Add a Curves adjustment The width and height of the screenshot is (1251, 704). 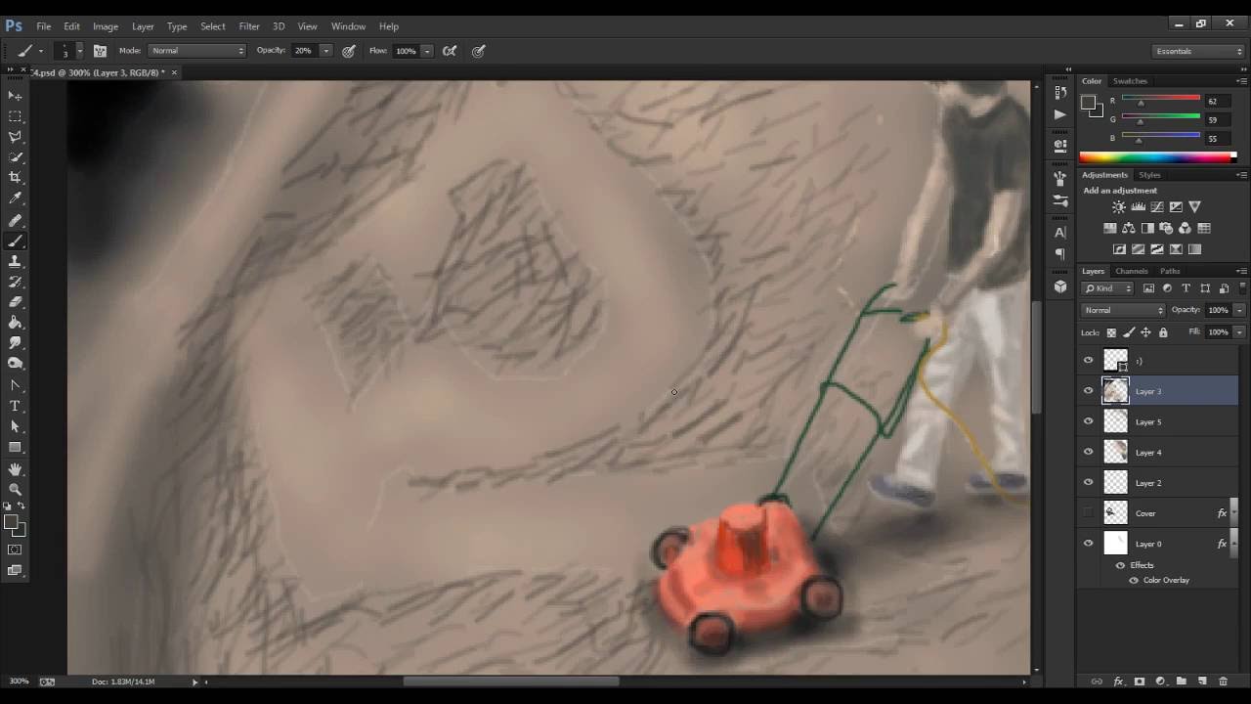[x=1157, y=207]
